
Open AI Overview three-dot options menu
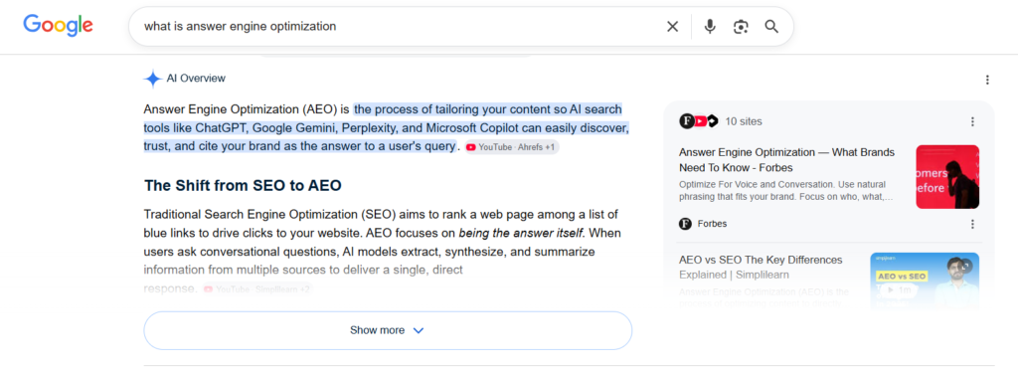(987, 80)
